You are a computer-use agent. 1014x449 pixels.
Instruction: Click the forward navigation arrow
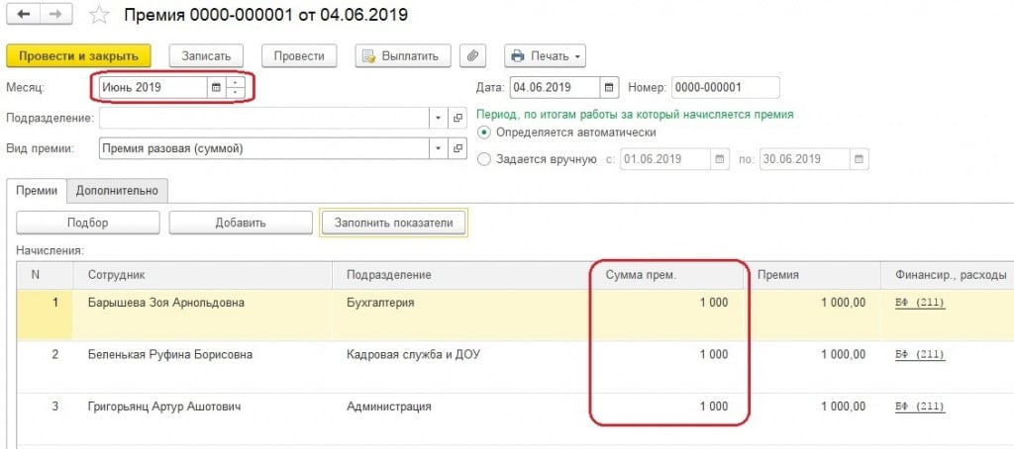[55, 16]
